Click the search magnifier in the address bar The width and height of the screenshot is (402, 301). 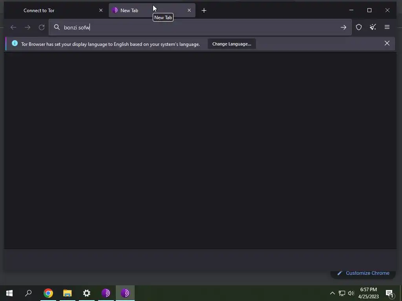[x=57, y=27]
